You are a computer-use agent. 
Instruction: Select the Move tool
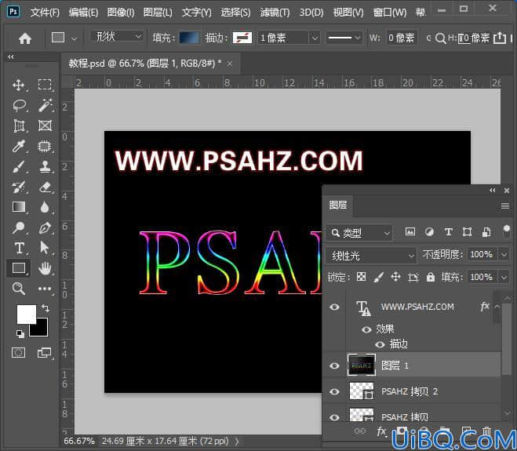[x=19, y=85]
